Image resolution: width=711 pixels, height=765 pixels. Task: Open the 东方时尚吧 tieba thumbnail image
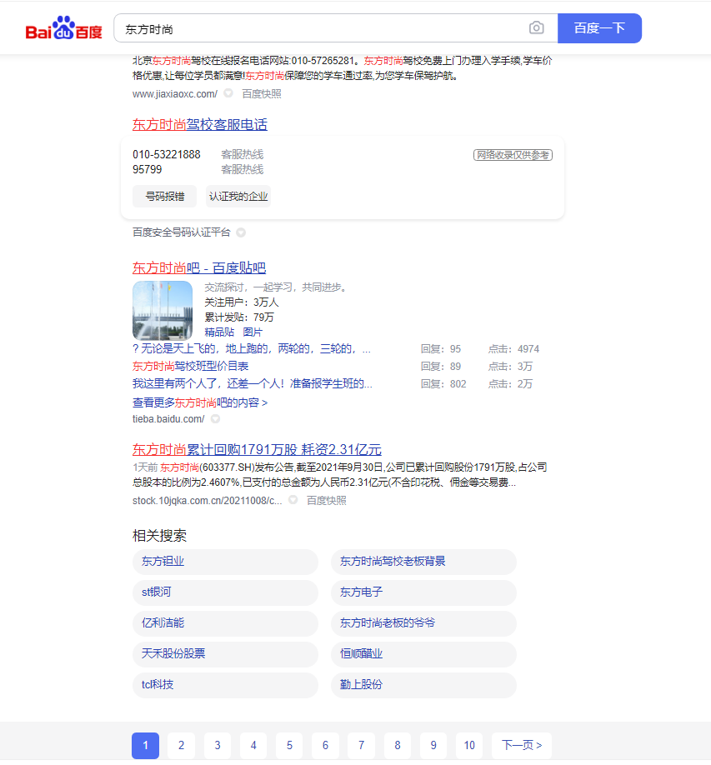(x=163, y=310)
